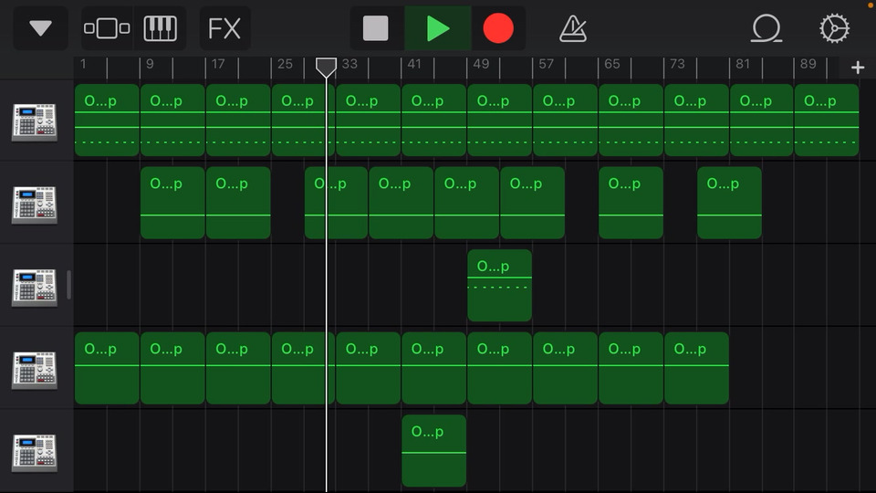Image resolution: width=876 pixels, height=493 pixels.
Task: Stop playback with the square button
Action: pyautogui.click(x=375, y=28)
